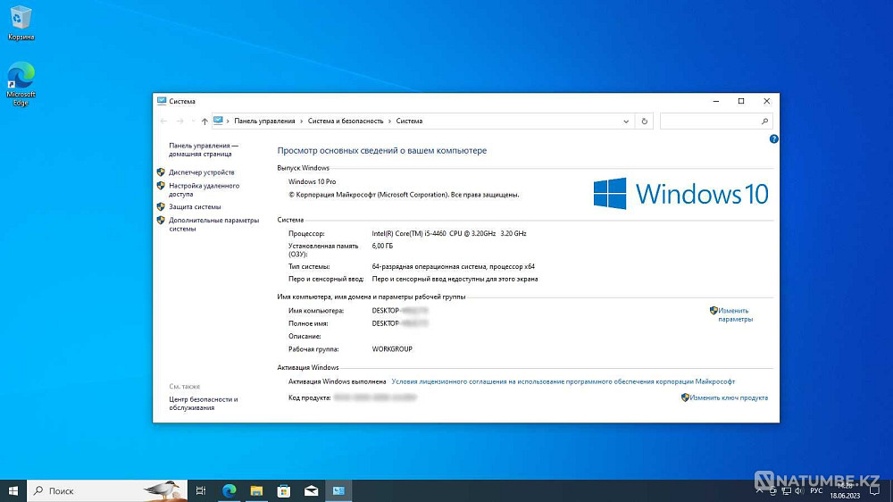The width and height of the screenshot is (893, 502).
Task: Click the Windows Start button
Action: [13, 490]
